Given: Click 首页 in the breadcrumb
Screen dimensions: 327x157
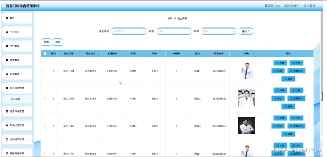Looking at the screenshot, I should 170,19.
